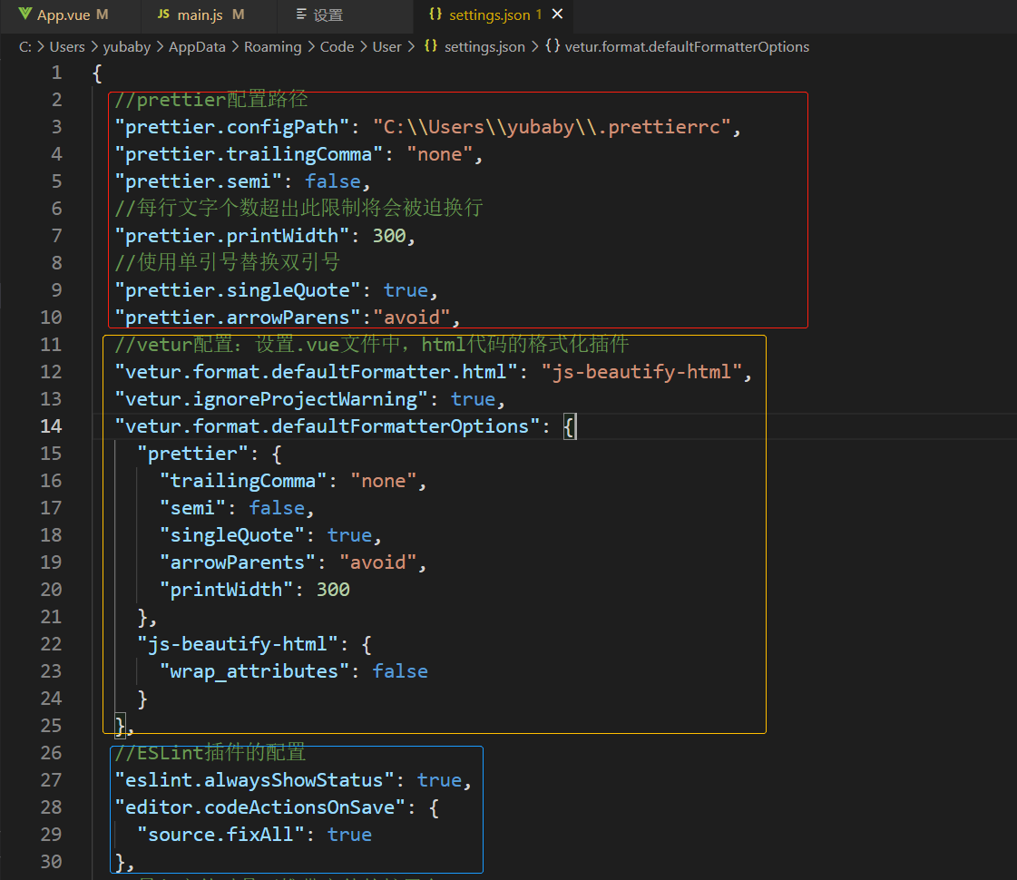1017x880 pixels.
Task: Click the "avoid" value of prettier.arrowParens
Action: 411,318
